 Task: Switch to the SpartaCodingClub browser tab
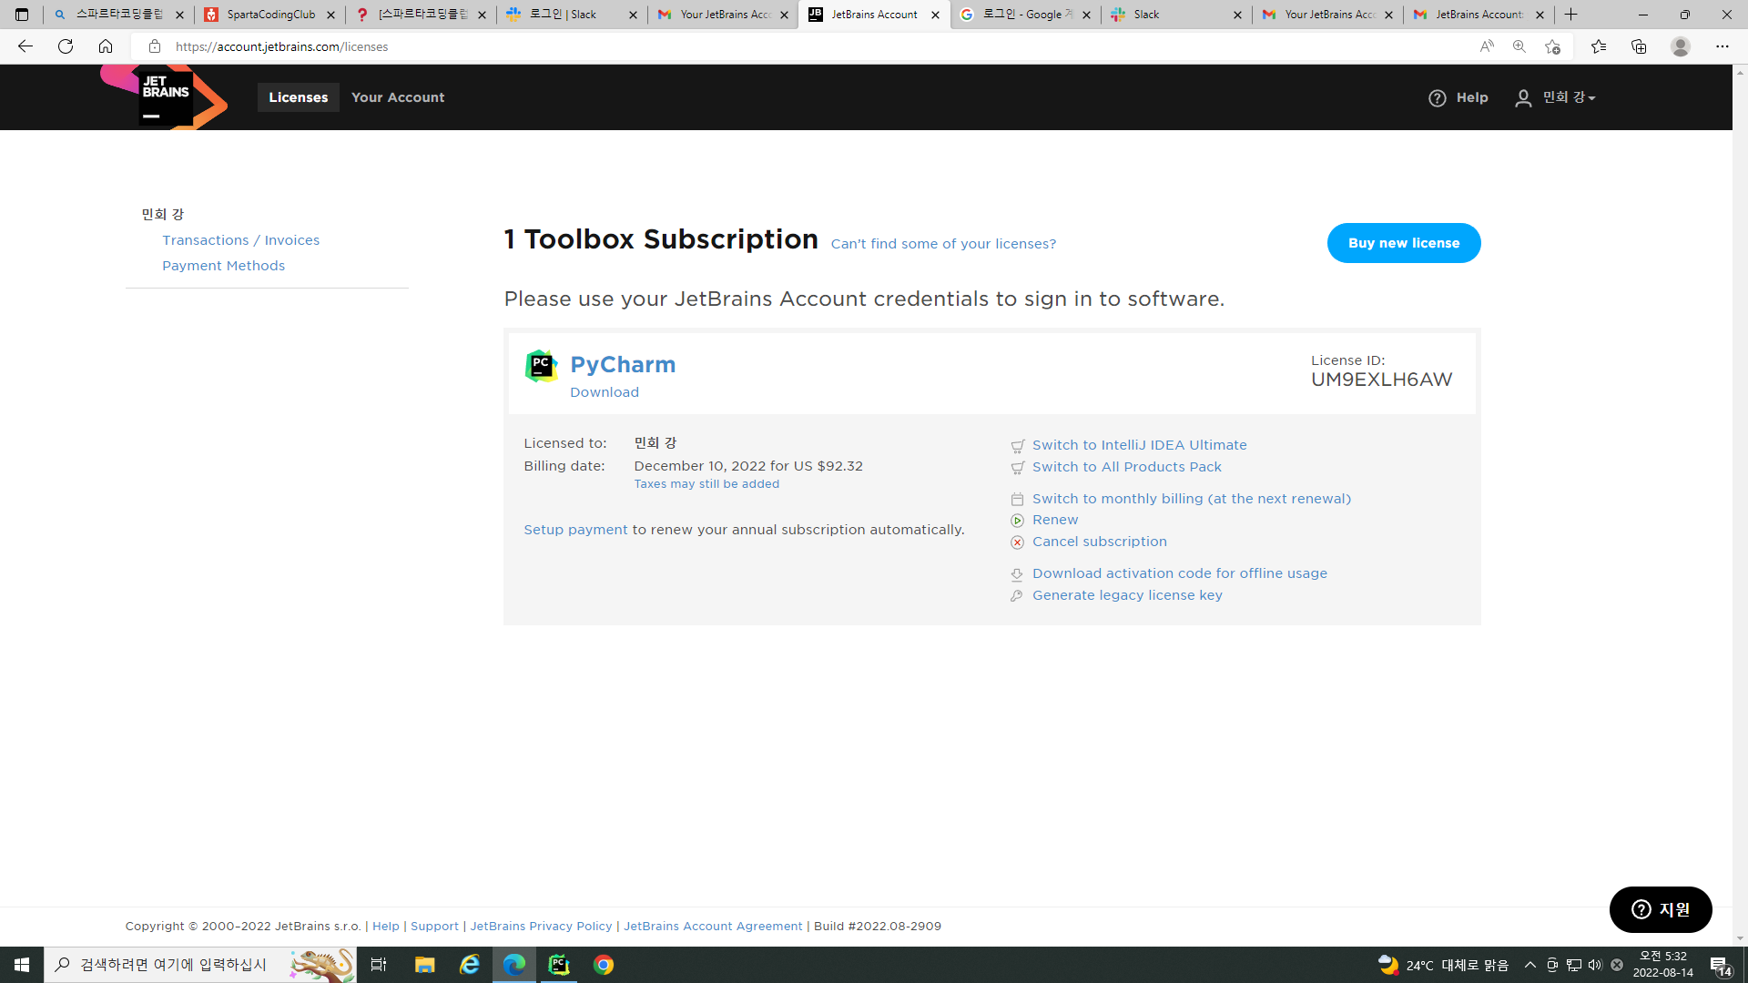point(270,15)
